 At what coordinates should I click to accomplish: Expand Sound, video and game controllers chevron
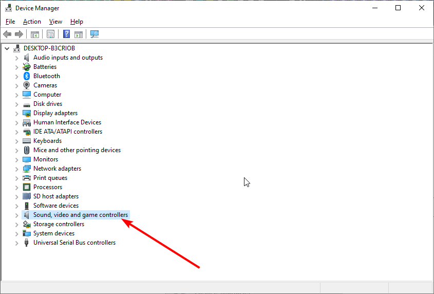pos(16,215)
